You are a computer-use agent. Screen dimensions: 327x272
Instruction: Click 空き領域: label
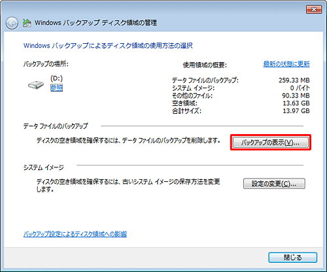coord(184,103)
